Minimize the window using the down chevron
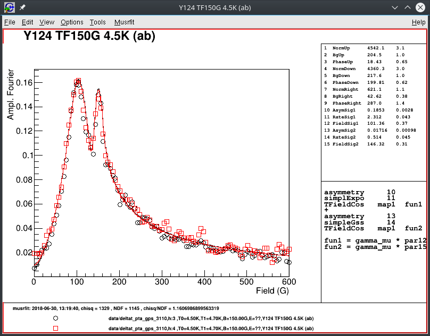This screenshot has width=430, height=336. [394, 8]
